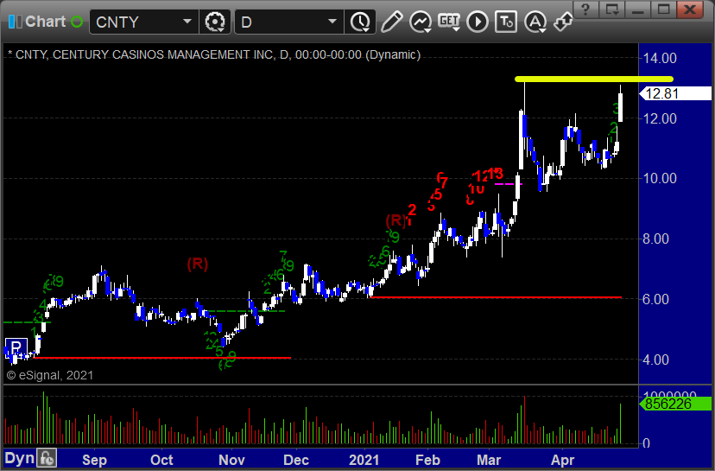
Task: Maximize the chart window
Action: pyautogui.click(x=663, y=10)
